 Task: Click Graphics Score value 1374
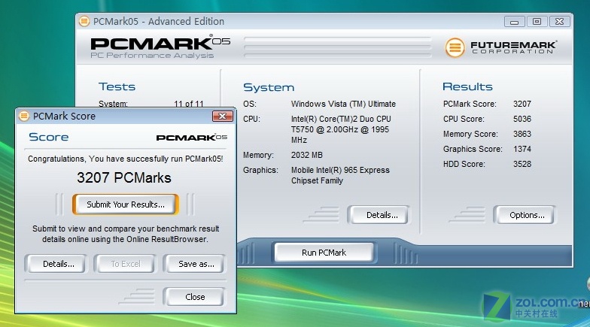click(x=522, y=149)
